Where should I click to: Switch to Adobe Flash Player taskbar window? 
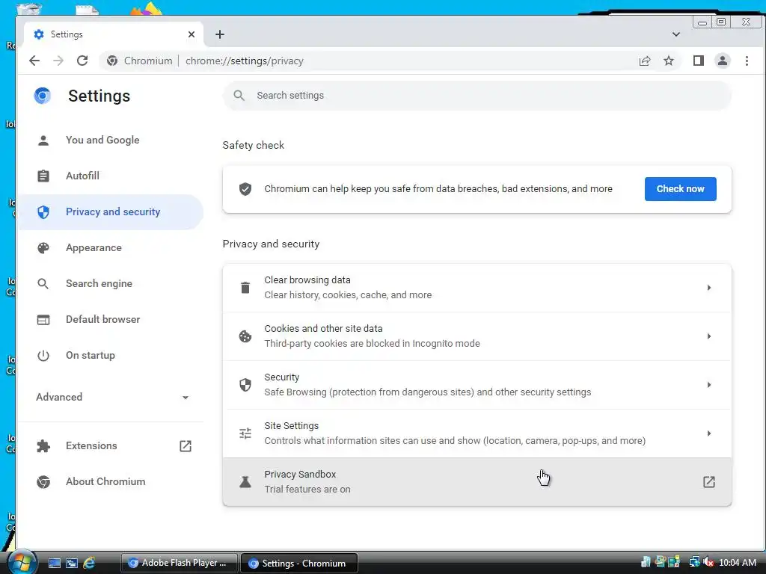click(179, 563)
